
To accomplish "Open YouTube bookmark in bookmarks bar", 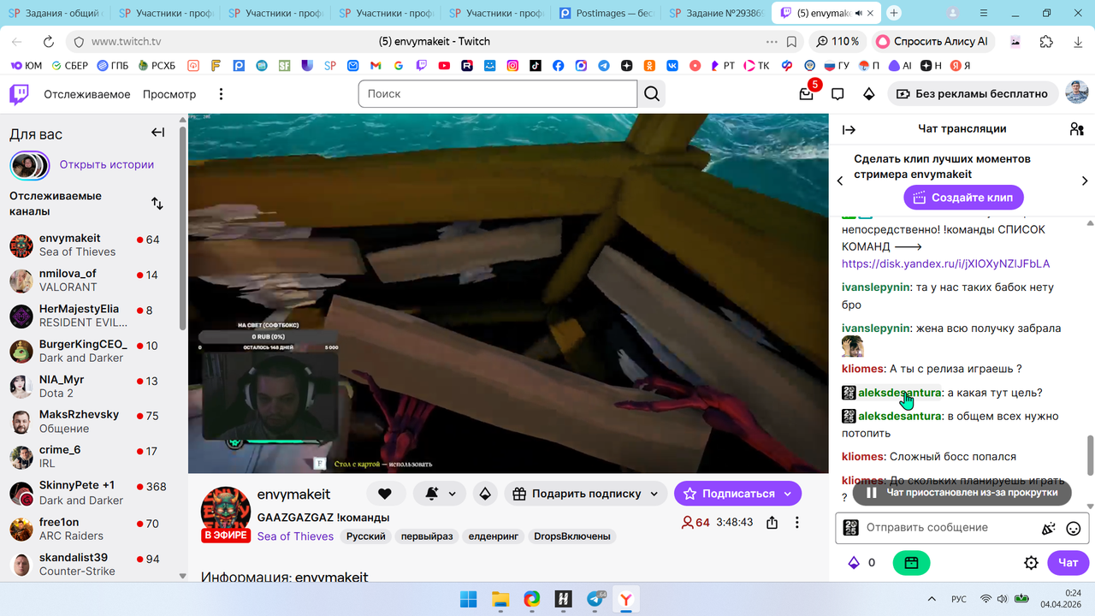I will [444, 66].
